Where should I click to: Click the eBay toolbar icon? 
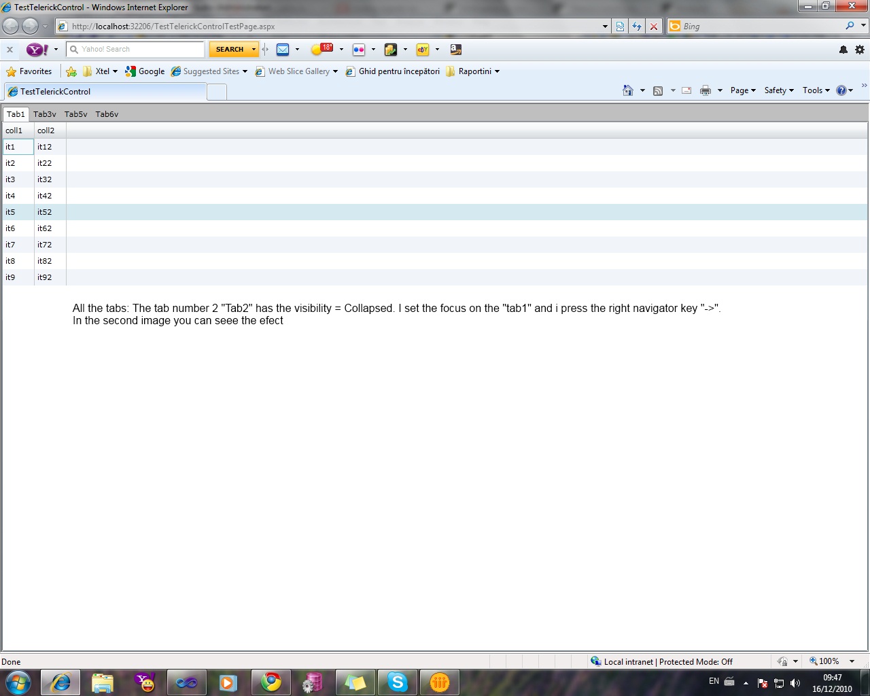click(x=423, y=49)
